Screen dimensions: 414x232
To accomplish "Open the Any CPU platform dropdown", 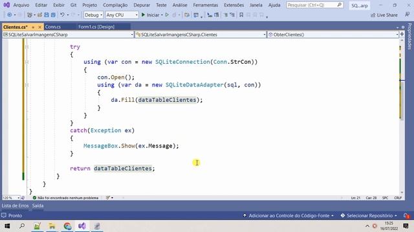I will pyautogui.click(x=122, y=15).
